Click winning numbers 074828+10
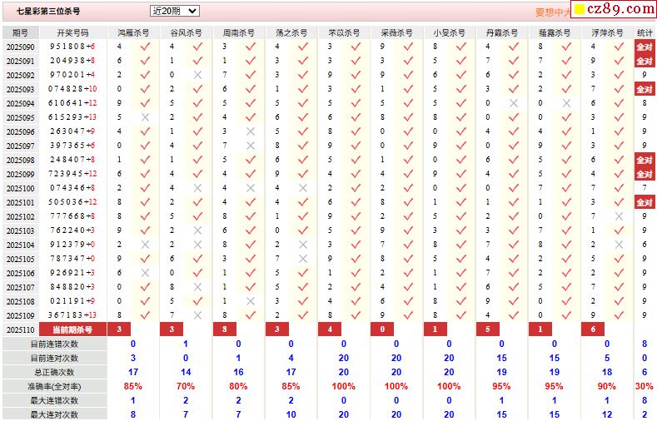The width and height of the screenshot is (657, 421). pyautogui.click(x=72, y=89)
